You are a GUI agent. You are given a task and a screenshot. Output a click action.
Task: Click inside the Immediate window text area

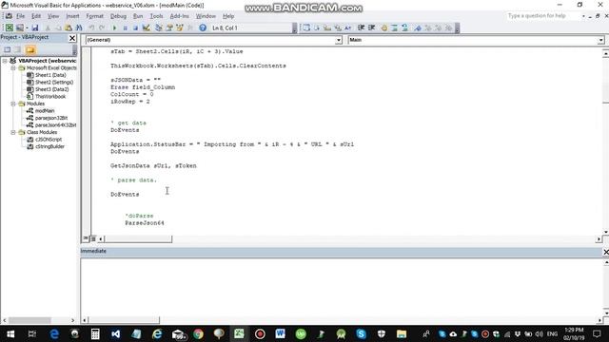click(341, 287)
